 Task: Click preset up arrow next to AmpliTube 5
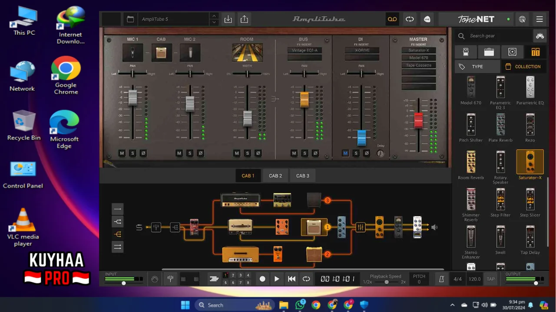[x=214, y=16]
